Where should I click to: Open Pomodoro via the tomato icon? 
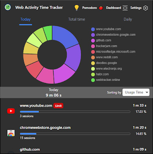point(101,8)
